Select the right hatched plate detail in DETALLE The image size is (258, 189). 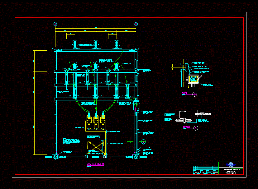click(203, 114)
